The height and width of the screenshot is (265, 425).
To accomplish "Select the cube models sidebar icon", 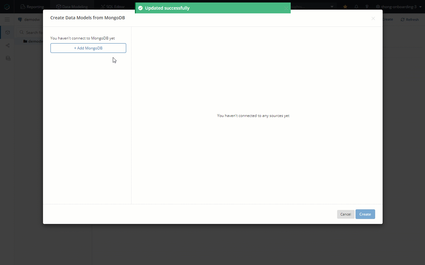I will pos(8,32).
